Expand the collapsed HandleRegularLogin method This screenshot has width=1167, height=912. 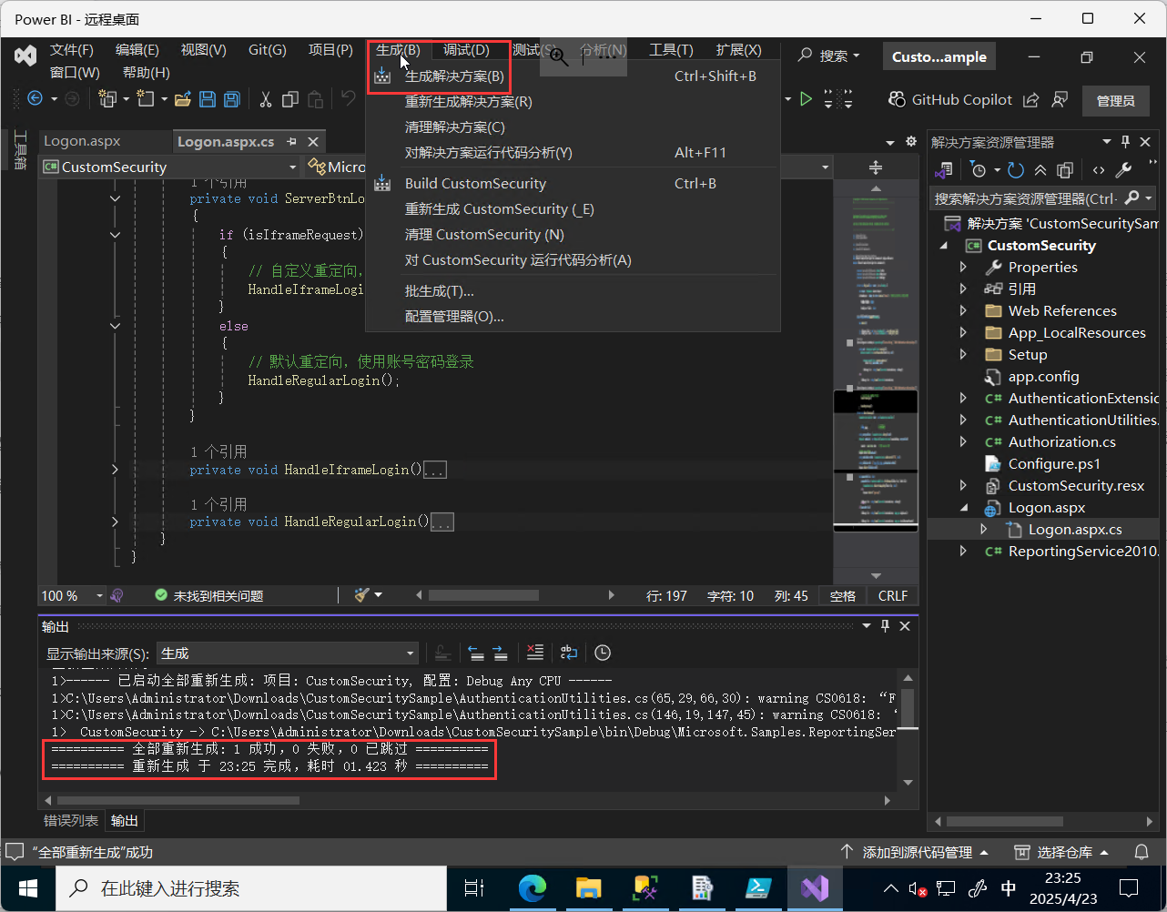(x=115, y=522)
